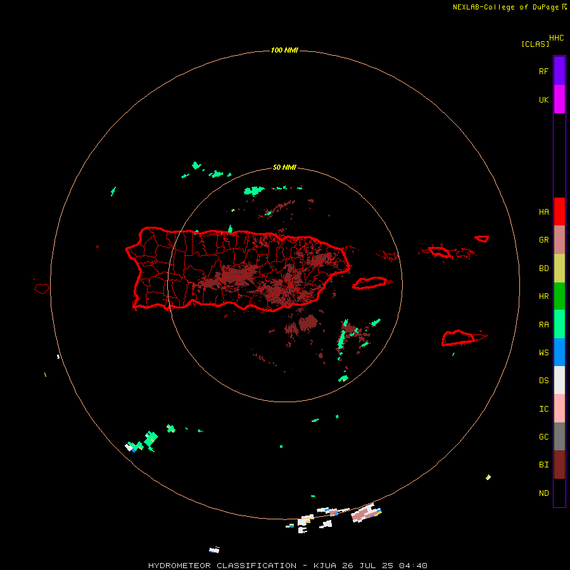Click the RF label beside the legend
This screenshot has width=570, height=570.
pyautogui.click(x=543, y=71)
